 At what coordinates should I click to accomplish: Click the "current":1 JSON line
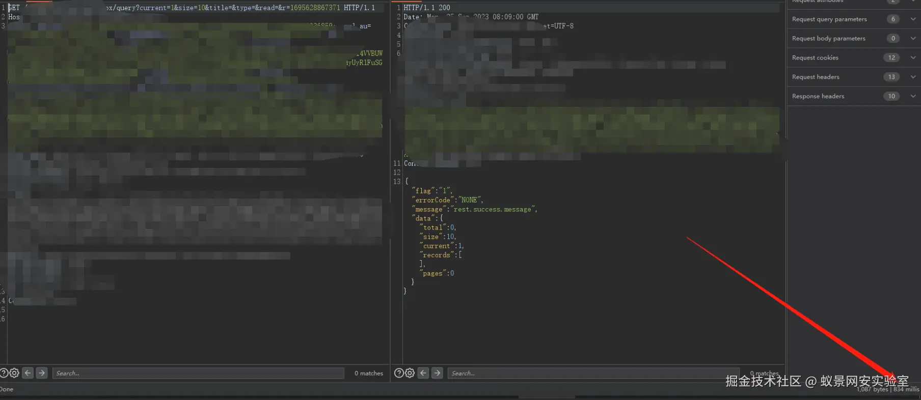click(441, 246)
